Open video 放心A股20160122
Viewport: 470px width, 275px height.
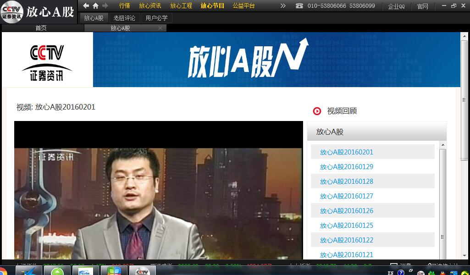(347, 240)
